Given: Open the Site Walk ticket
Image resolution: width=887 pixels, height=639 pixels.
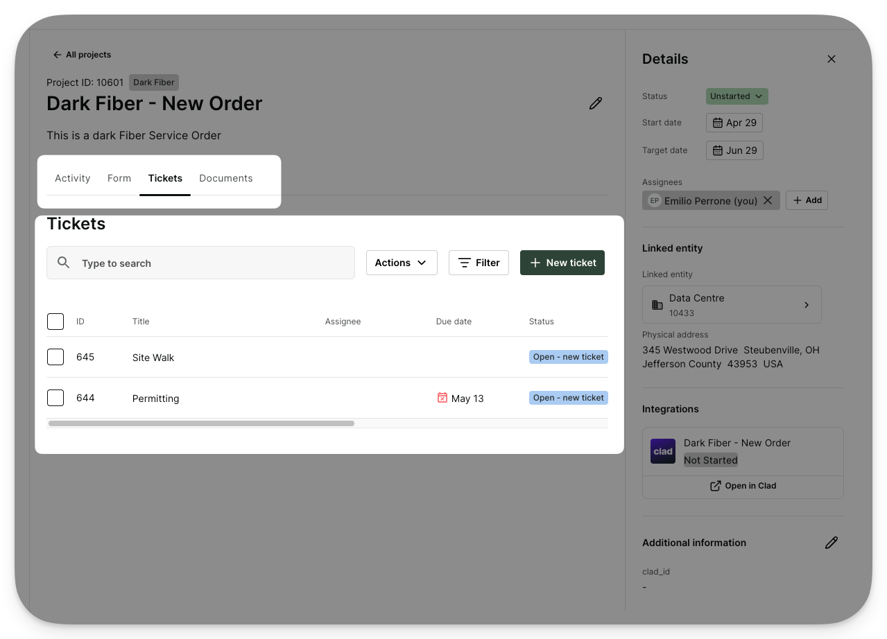Looking at the screenshot, I should pyautogui.click(x=153, y=358).
